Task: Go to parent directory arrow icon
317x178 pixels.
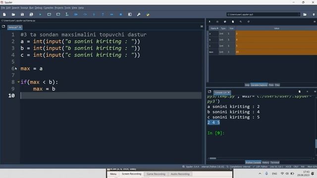Action: [x=314, y=14]
